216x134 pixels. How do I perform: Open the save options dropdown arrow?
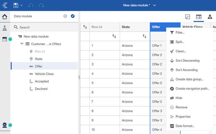click(21, 5)
